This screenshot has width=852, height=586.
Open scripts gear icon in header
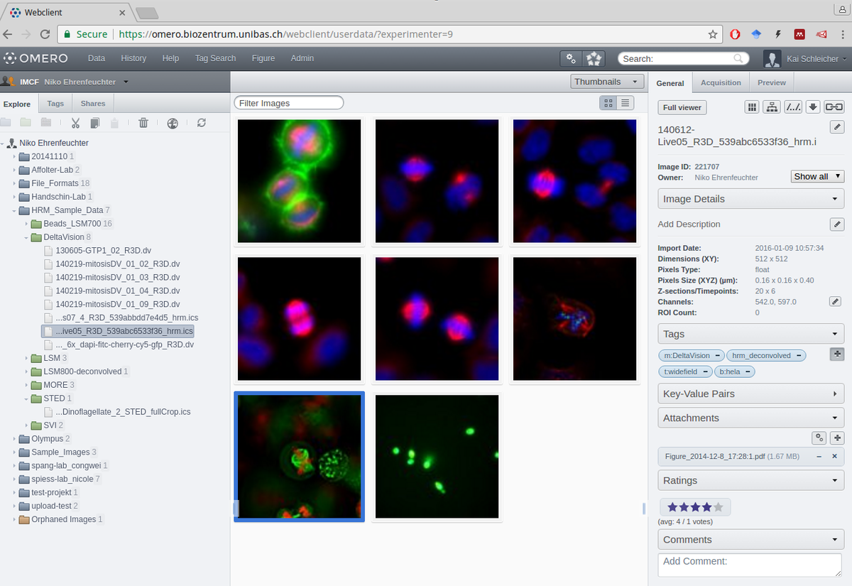[x=571, y=58]
